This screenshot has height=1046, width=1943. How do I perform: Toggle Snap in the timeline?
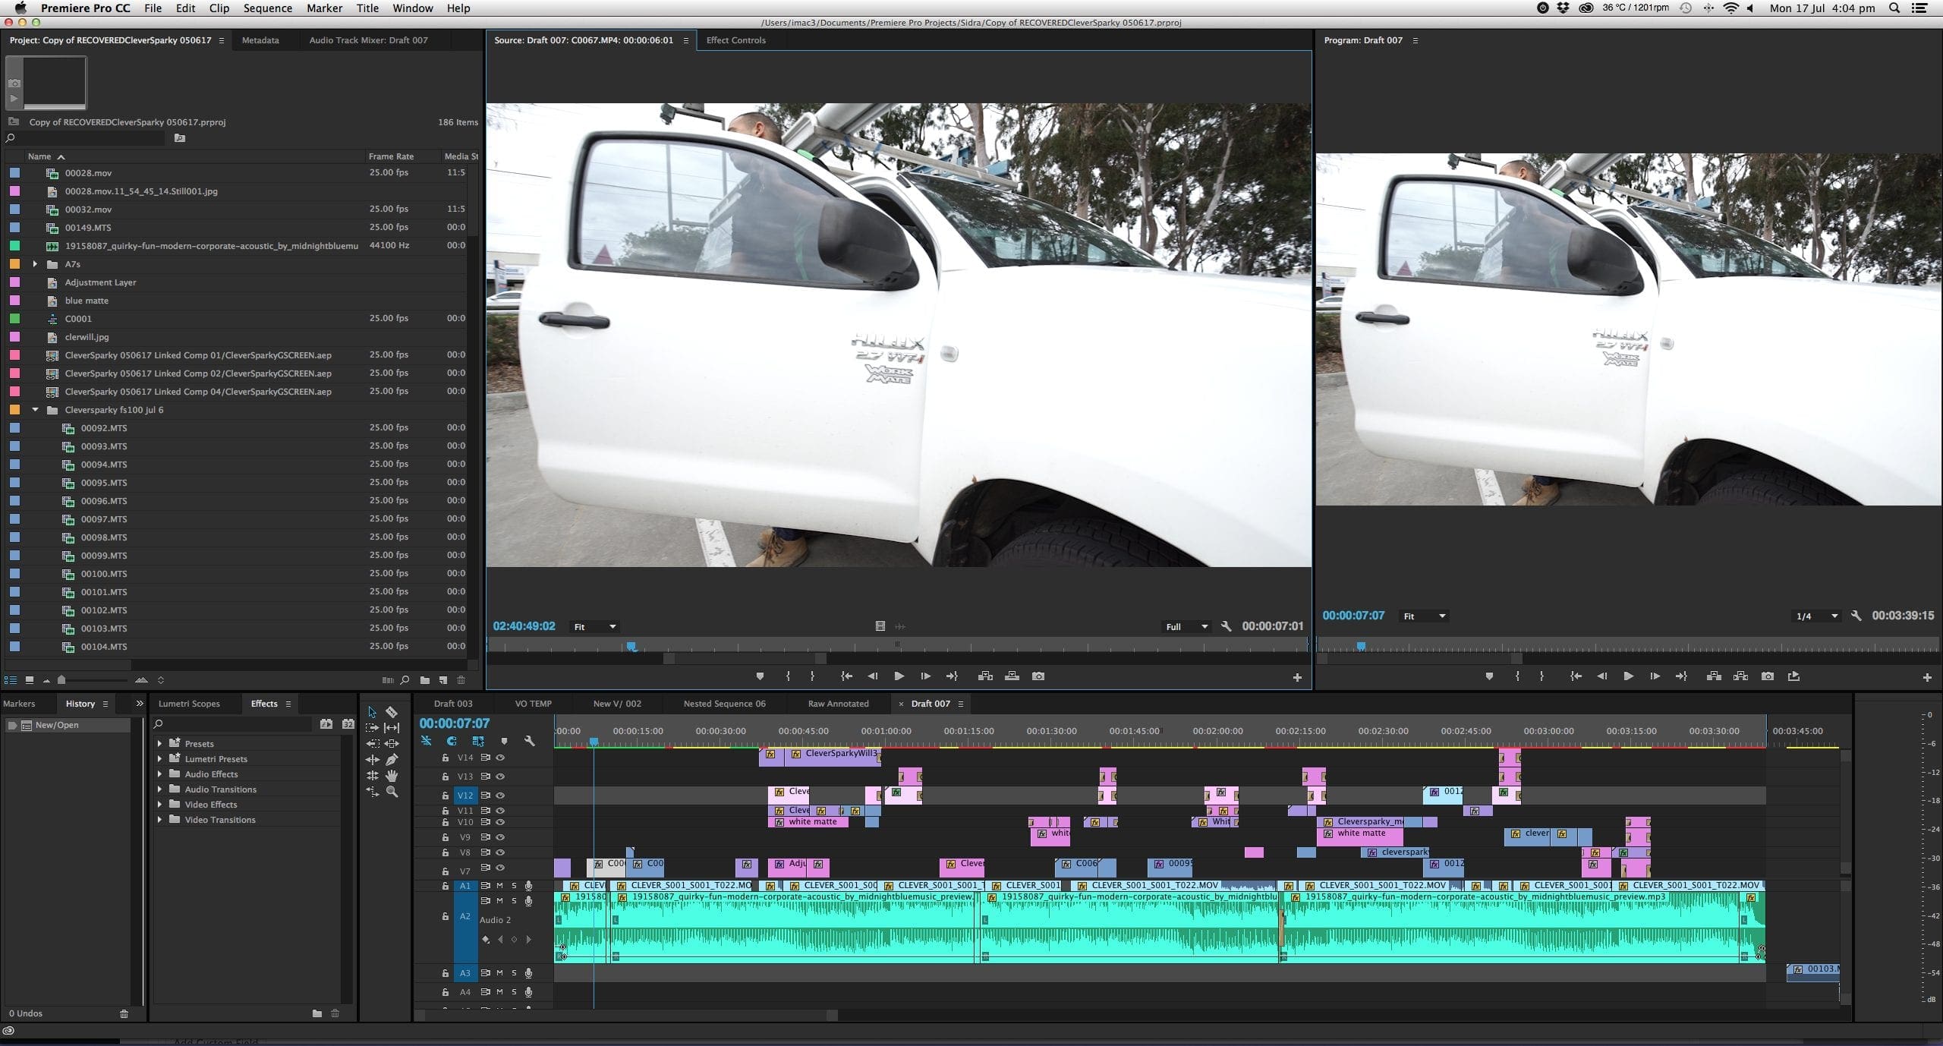pos(452,741)
